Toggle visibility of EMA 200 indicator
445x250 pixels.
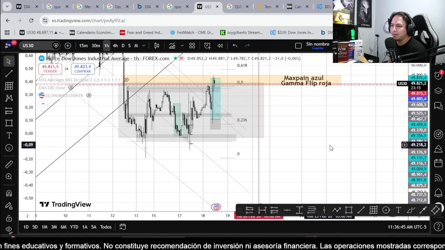point(71,87)
